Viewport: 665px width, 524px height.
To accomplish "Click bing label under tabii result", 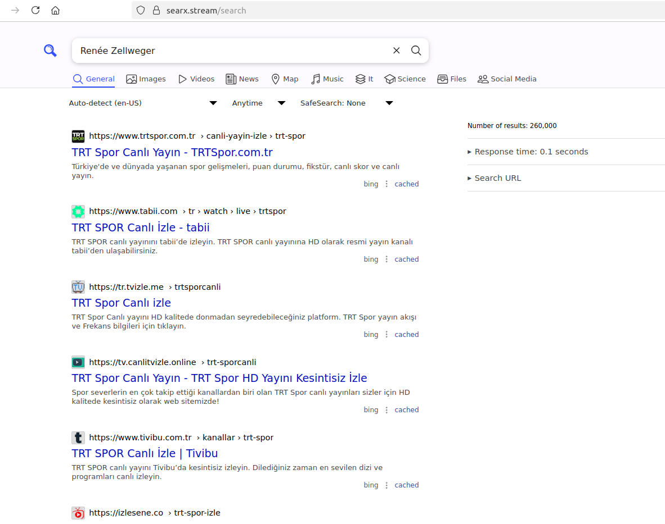I will click(x=371, y=259).
